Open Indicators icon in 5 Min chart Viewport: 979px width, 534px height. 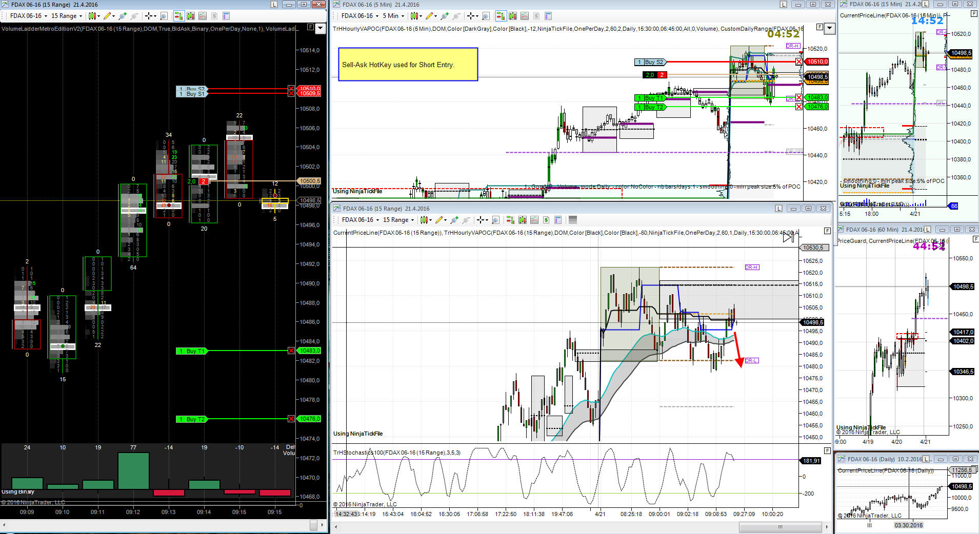point(524,16)
